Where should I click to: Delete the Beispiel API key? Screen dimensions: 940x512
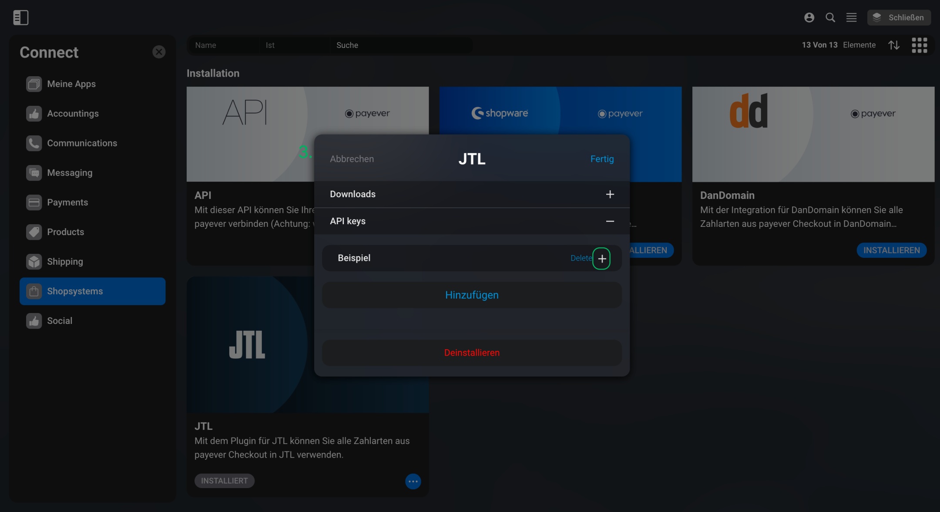(581, 258)
